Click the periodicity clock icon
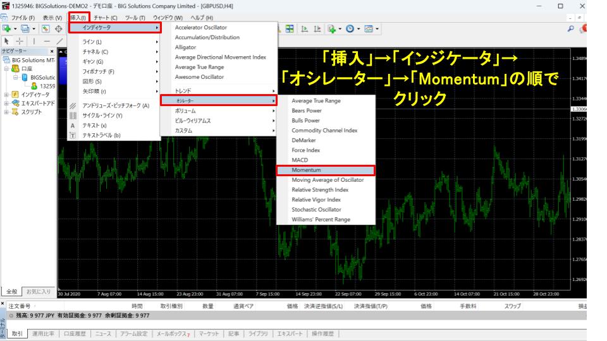Screen dimensions: 607x341 click(x=350, y=29)
